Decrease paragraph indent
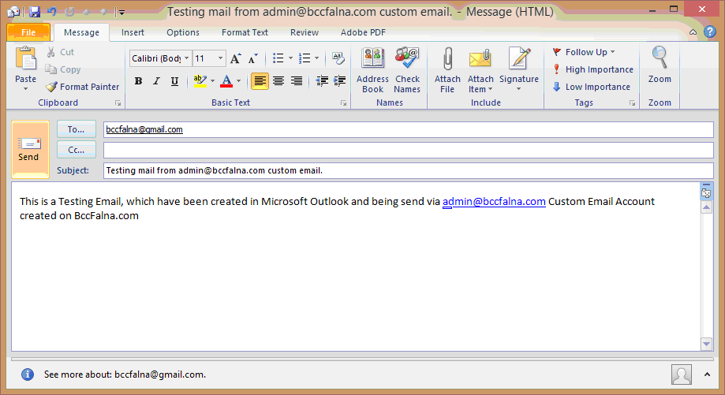The height and width of the screenshot is (395, 725). click(322, 81)
